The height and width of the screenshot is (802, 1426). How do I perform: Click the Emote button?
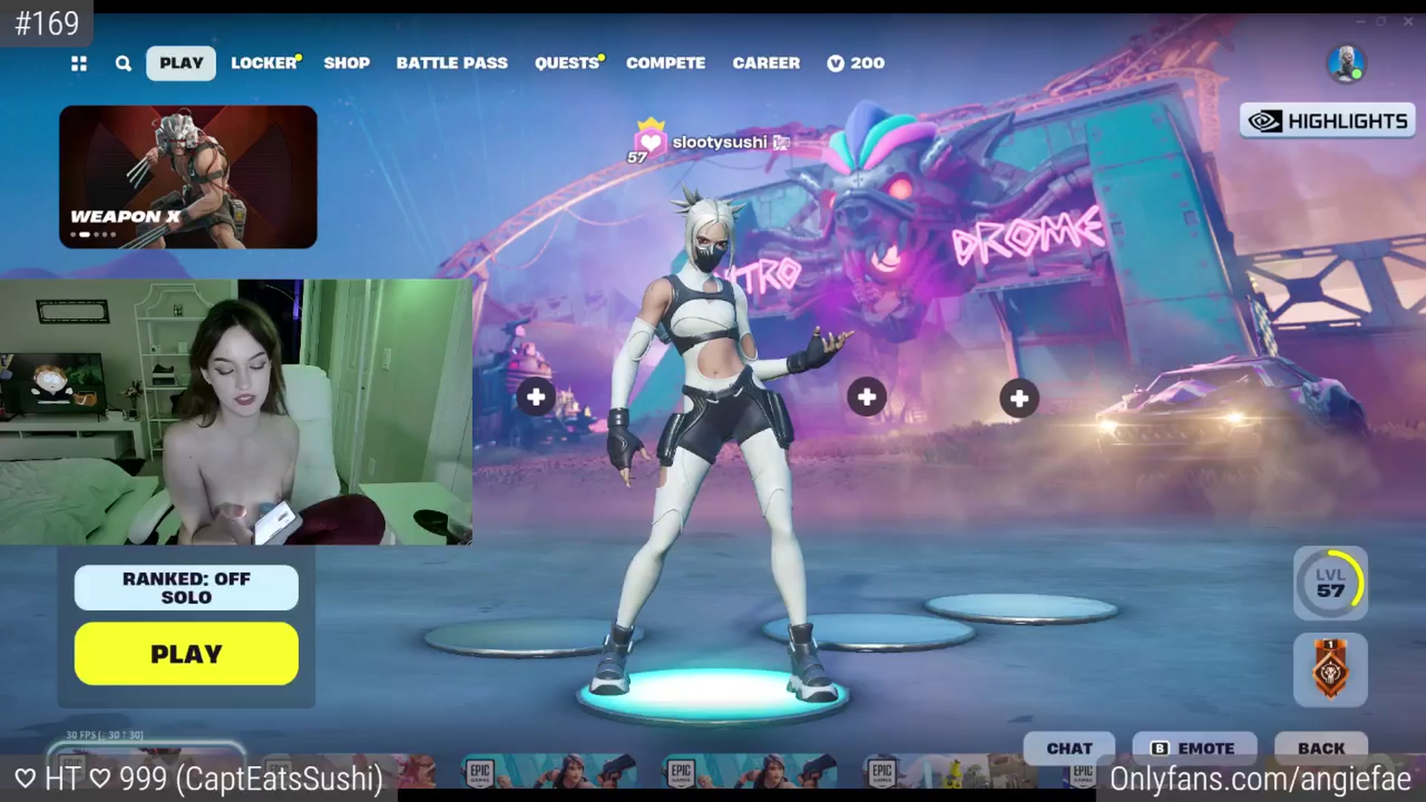point(1194,748)
